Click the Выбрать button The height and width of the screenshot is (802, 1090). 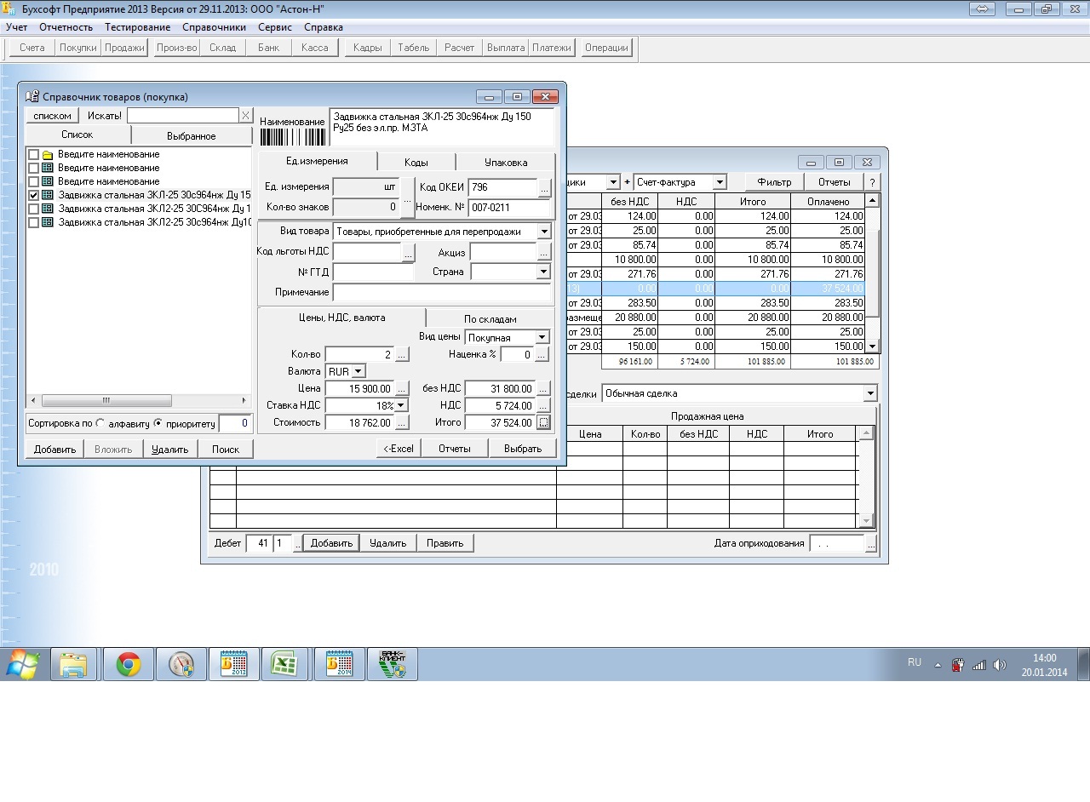click(x=522, y=449)
